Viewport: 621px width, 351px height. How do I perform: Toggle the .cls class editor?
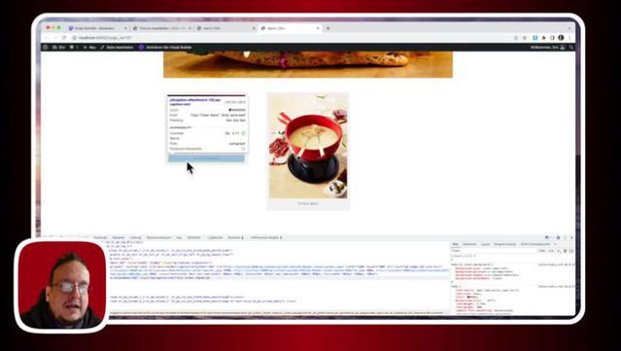click(550, 251)
